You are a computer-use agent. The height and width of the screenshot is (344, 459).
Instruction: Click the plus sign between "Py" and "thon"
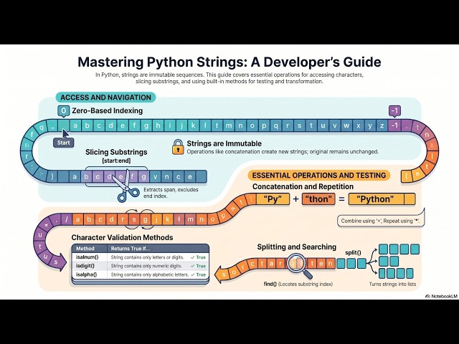click(295, 199)
